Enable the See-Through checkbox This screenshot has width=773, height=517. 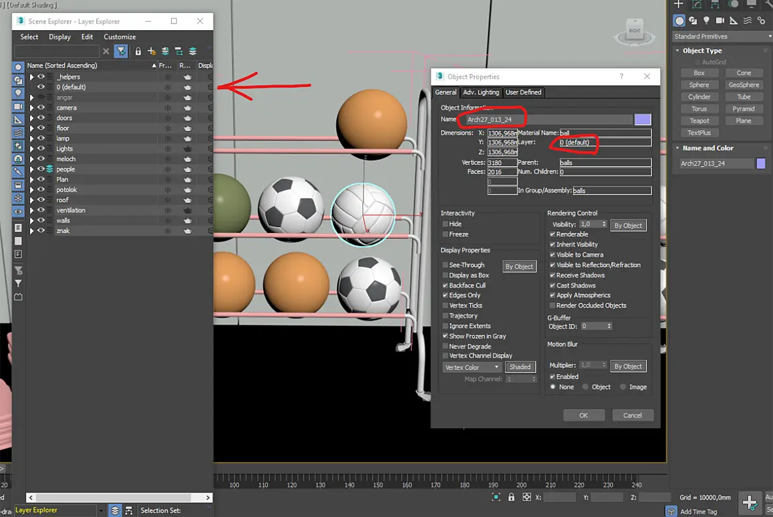coord(445,265)
